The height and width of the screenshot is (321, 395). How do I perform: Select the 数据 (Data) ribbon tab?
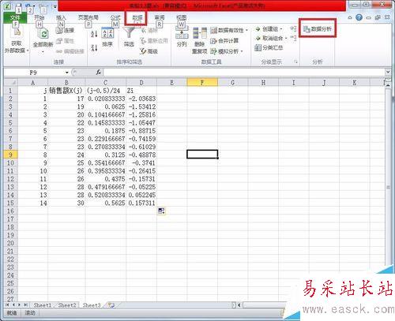(137, 17)
